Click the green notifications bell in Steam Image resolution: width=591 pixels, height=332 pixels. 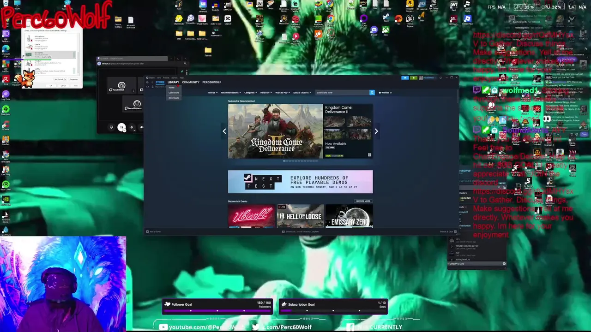[x=414, y=78]
